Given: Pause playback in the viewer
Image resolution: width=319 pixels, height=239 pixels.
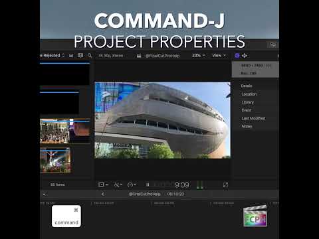Looking at the screenshot, I should tap(148, 185).
